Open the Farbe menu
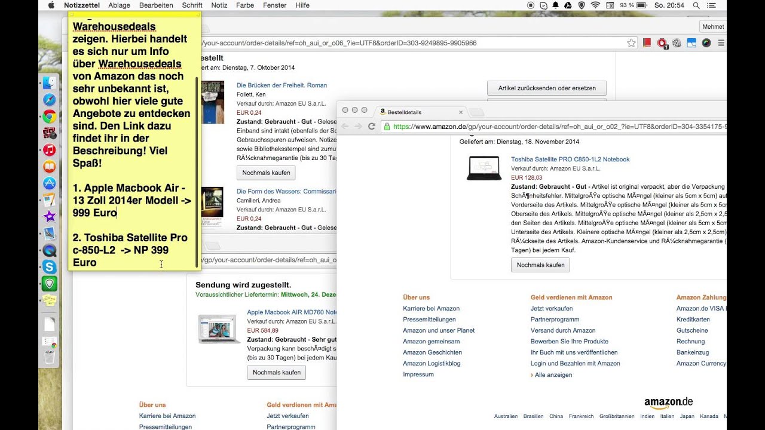 click(245, 5)
